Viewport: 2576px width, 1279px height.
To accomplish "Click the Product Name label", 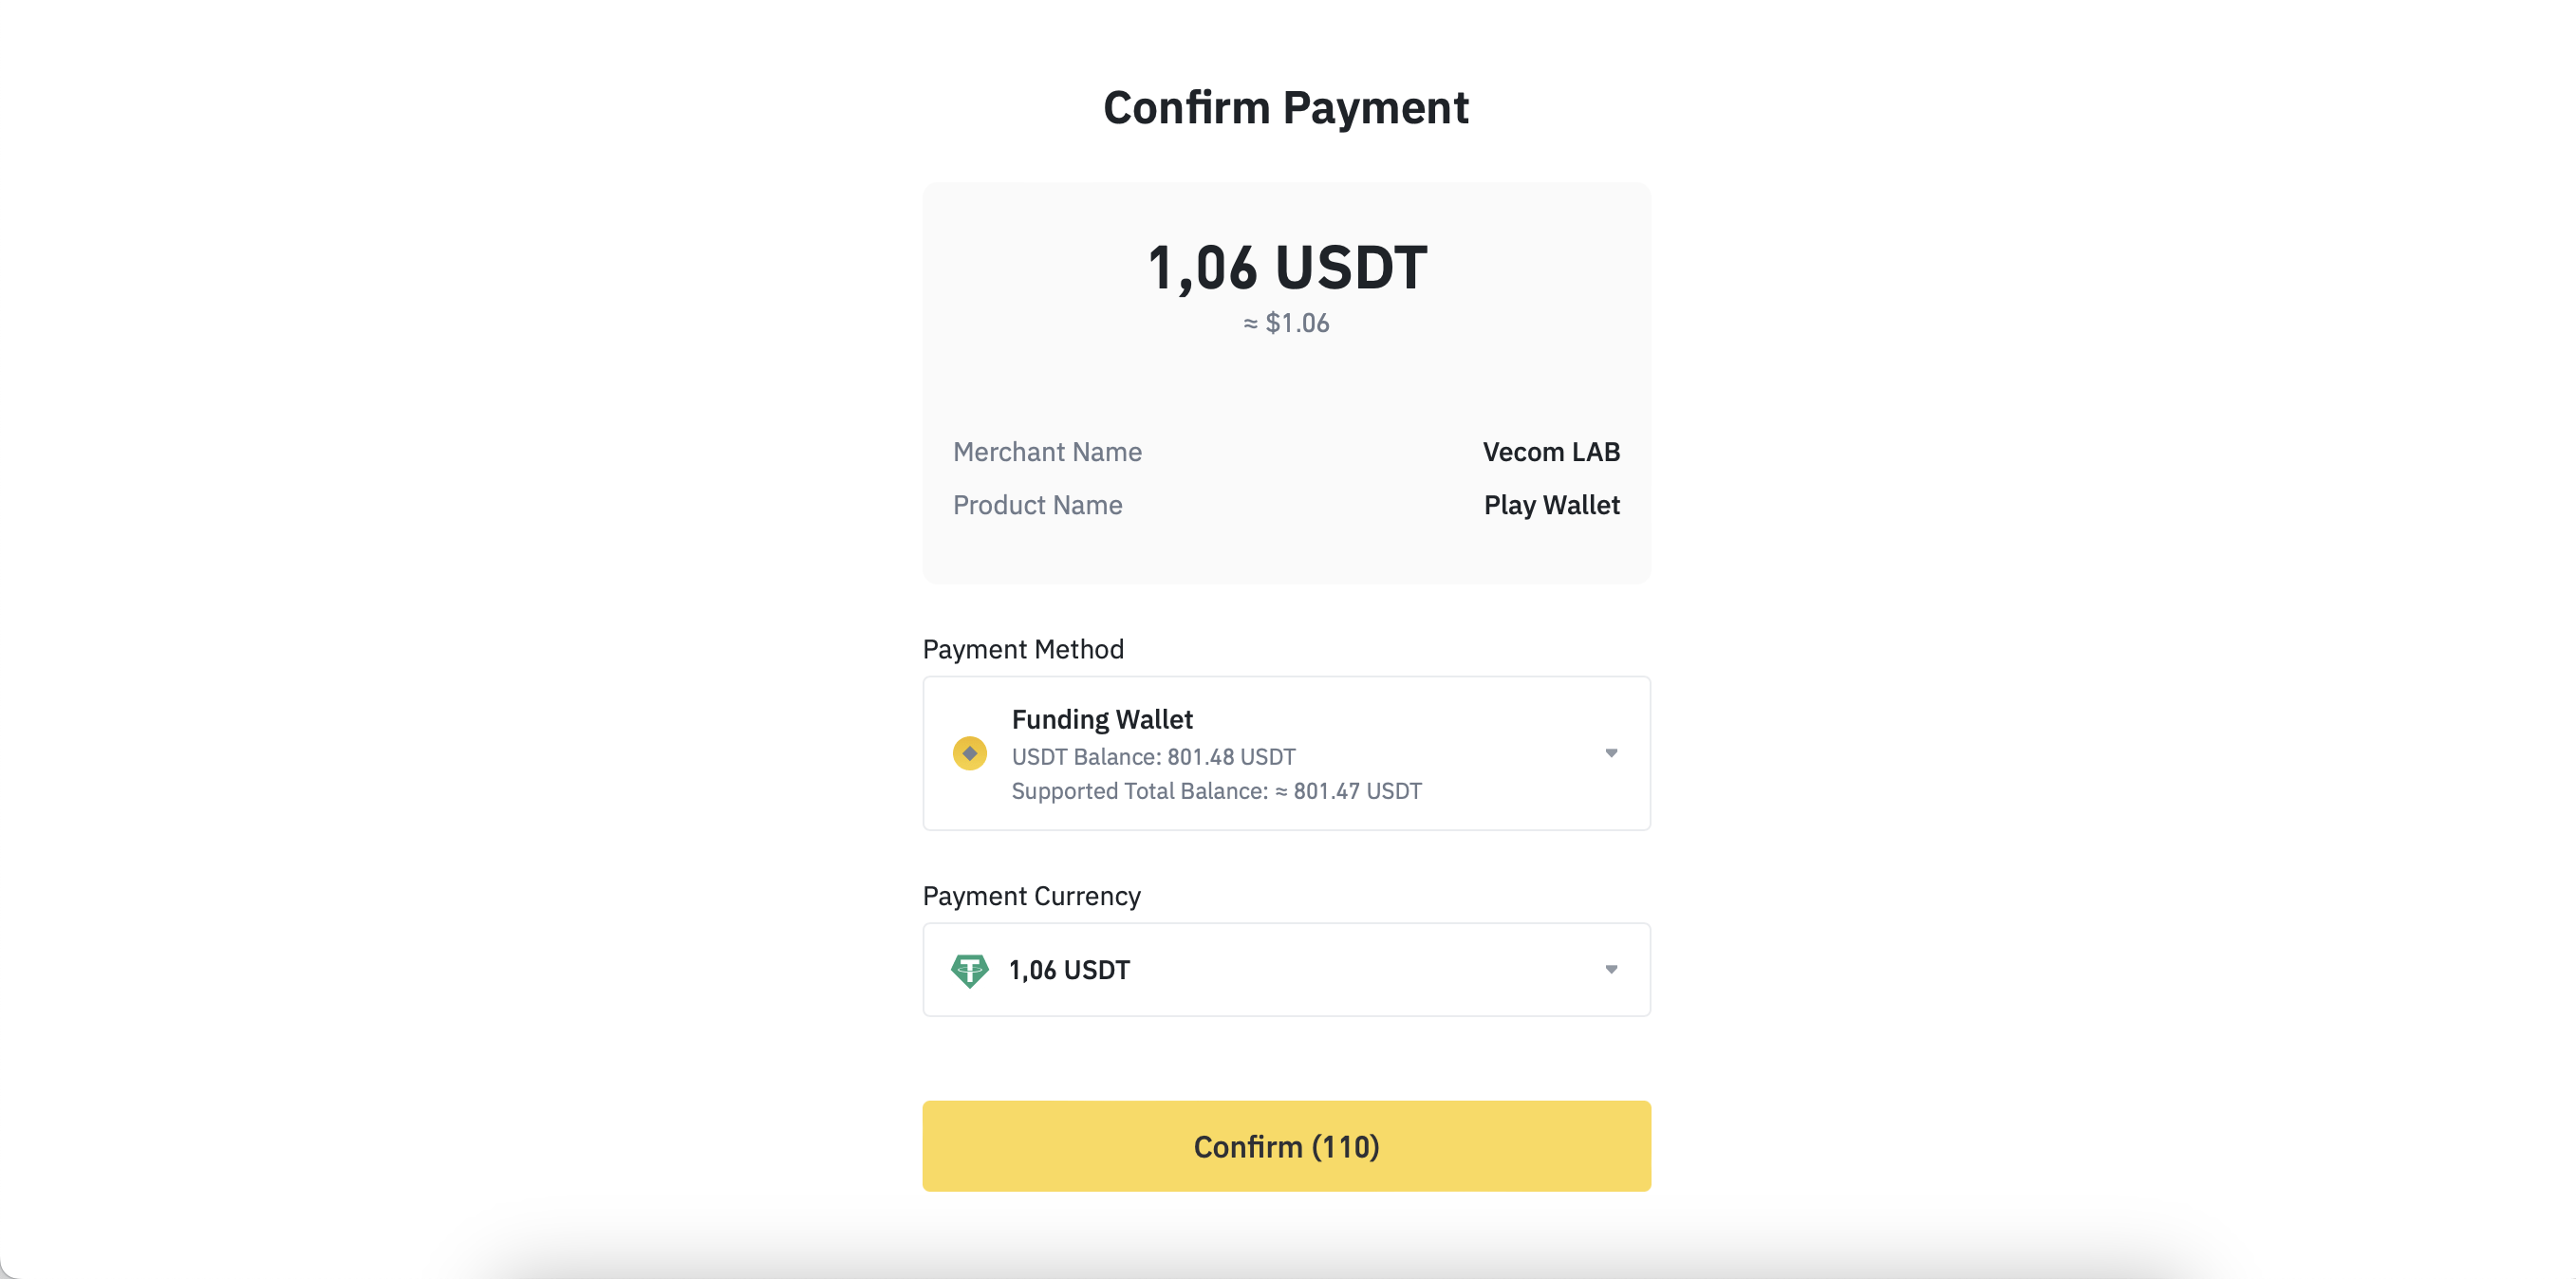I will pyautogui.click(x=1037, y=505).
